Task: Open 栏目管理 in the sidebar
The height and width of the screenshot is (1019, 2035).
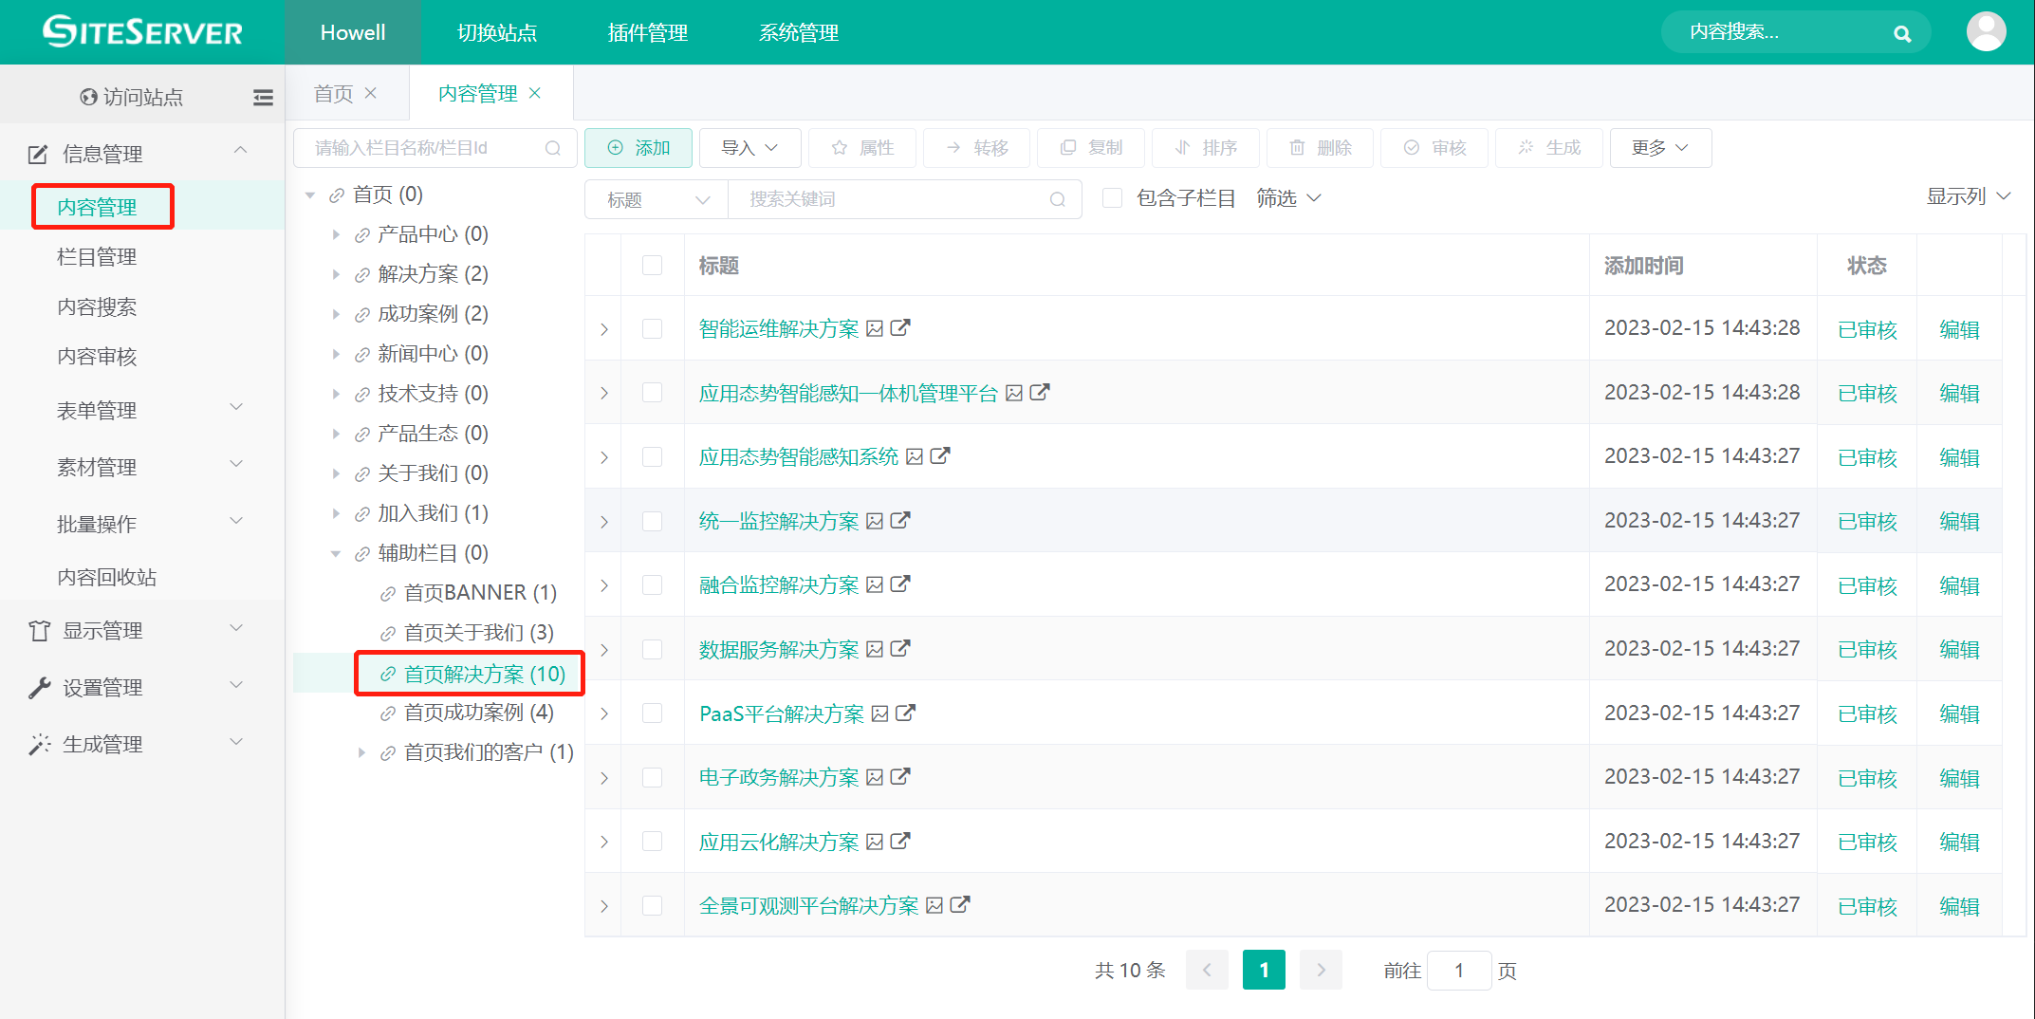Action: click(97, 256)
